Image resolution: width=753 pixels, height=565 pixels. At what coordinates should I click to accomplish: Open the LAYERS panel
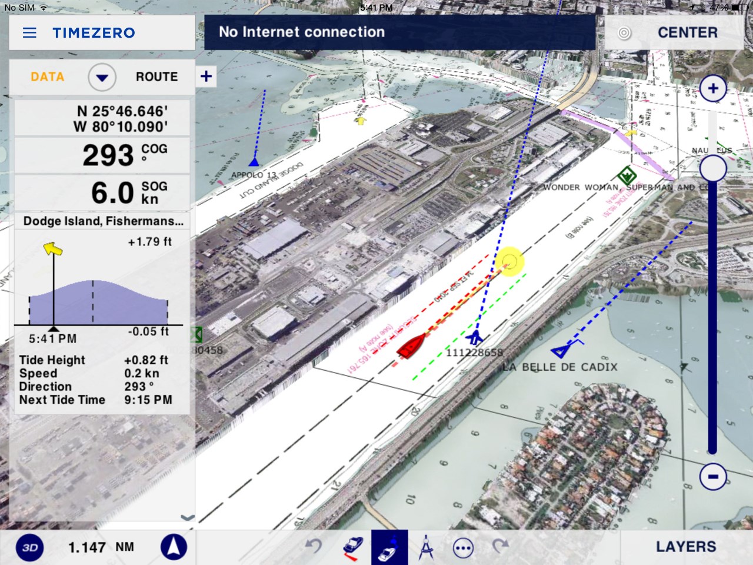(x=686, y=547)
